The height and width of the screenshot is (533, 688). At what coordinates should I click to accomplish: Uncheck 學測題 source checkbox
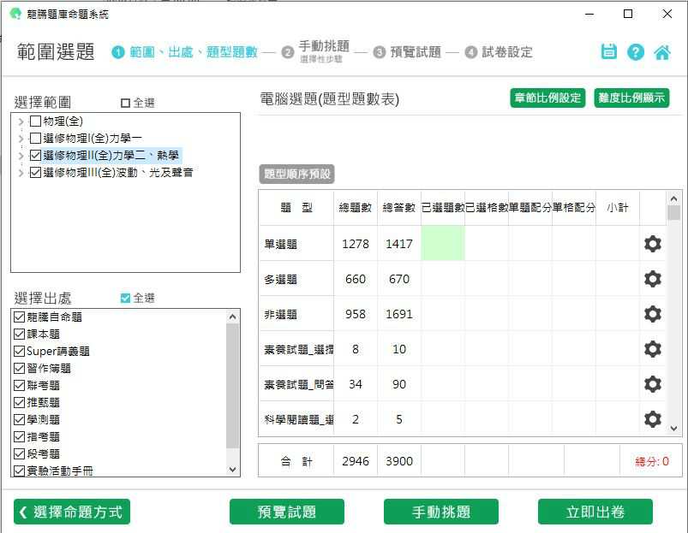click(x=20, y=419)
